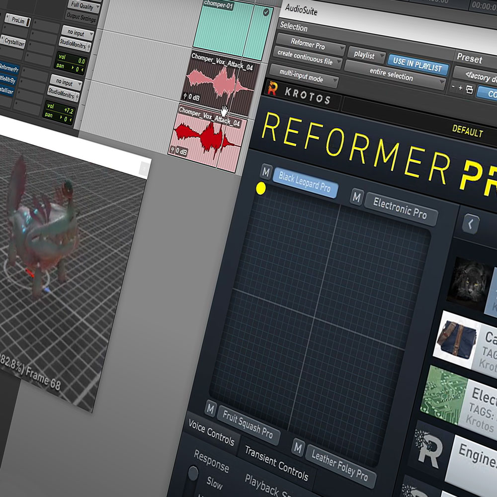Open output window icon on the vol 0.0 track
The image size is (497, 497).
(x=89, y=48)
